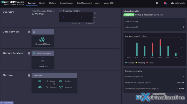
Task: Open the Alerts page from the navigation
Action: 98,3
